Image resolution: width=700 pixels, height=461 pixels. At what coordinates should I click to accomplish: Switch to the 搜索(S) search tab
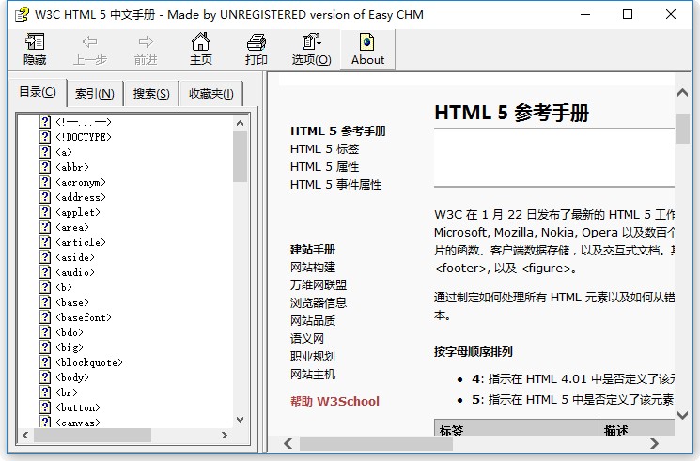click(151, 93)
